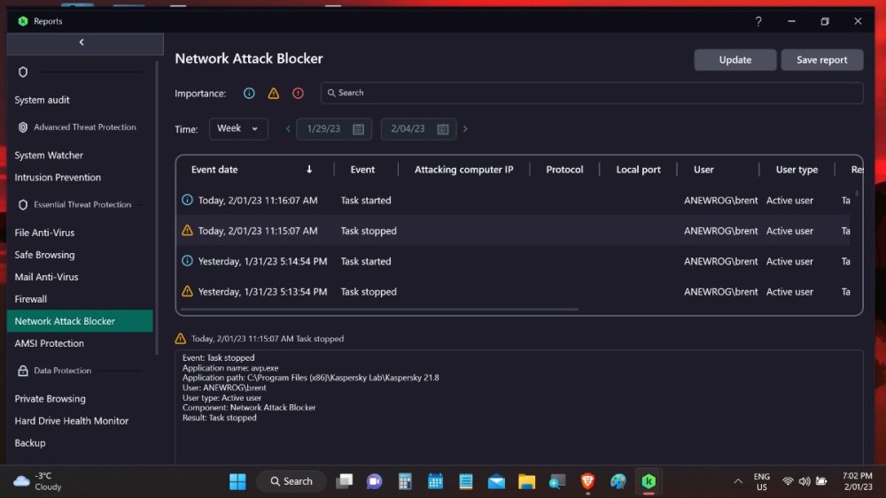Open Notepad from taskbar
Screen dimensions: 886x498
click(x=466, y=482)
